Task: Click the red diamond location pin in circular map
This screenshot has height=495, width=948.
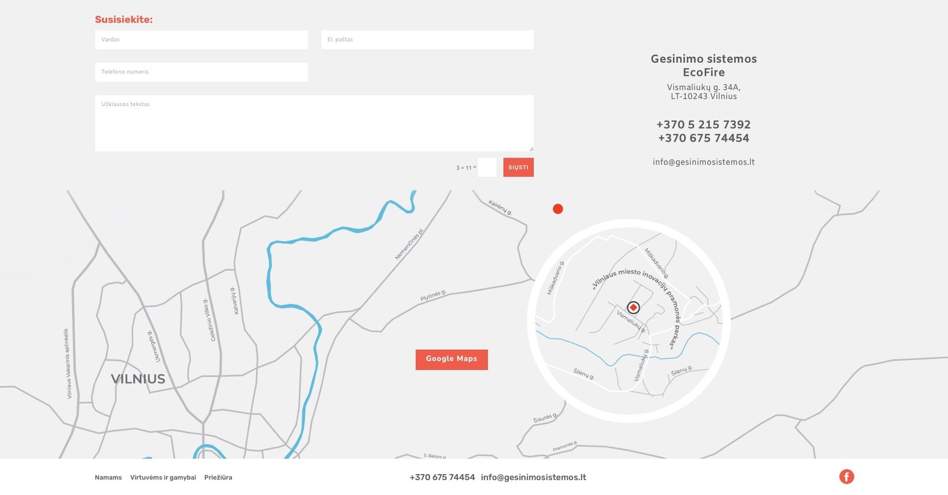Action: pos(633,307)
